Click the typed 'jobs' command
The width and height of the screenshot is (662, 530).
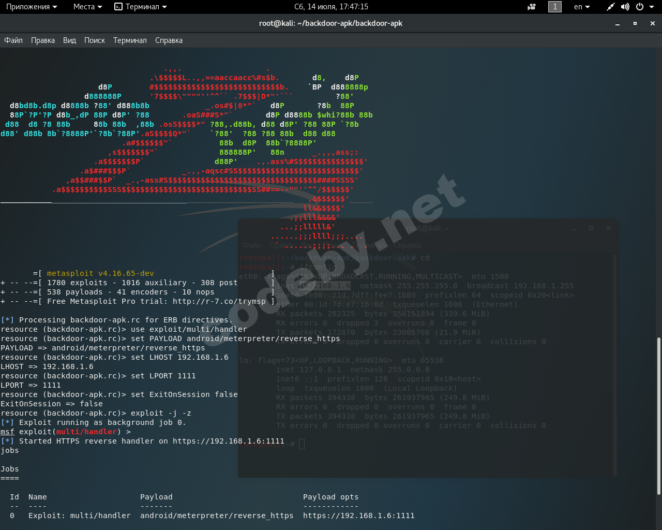[10, 450]
